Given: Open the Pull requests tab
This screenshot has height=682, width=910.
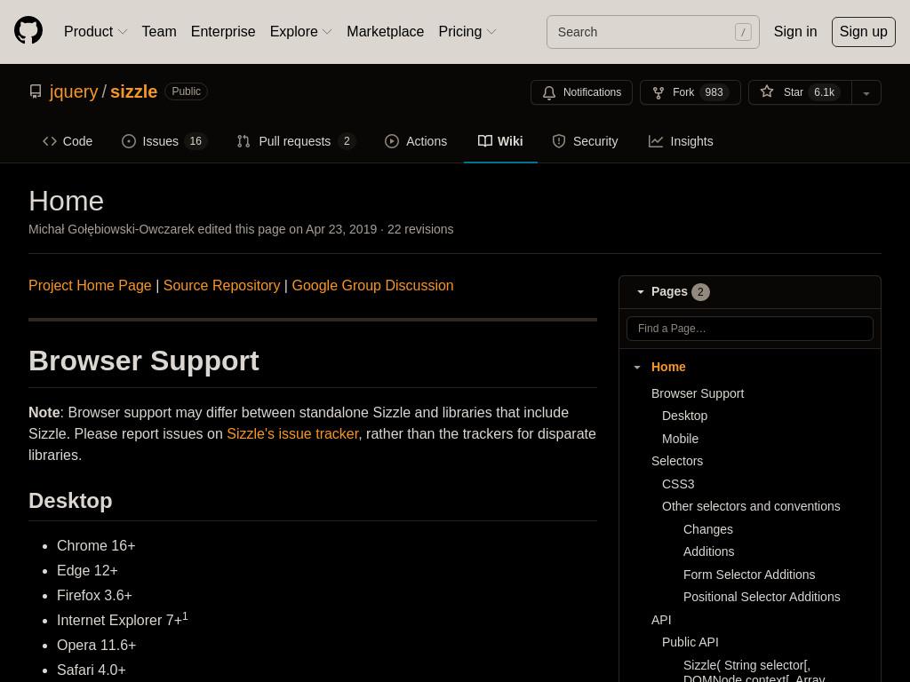Looking at the screenshot, I should (296, 141).
